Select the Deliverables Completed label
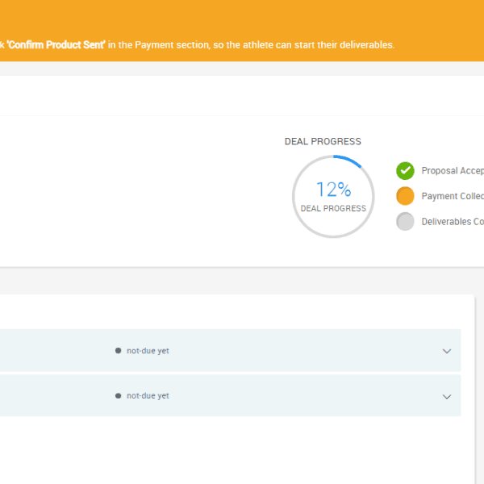The image size is (484, 484). [x=452, y=222]
